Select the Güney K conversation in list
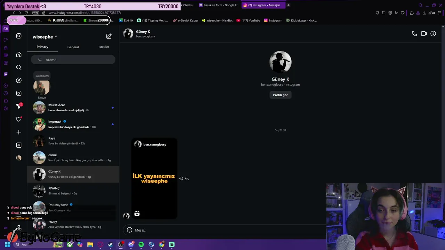Image resolution: width=445 pixels, height=250 pixels. point(73,174)
